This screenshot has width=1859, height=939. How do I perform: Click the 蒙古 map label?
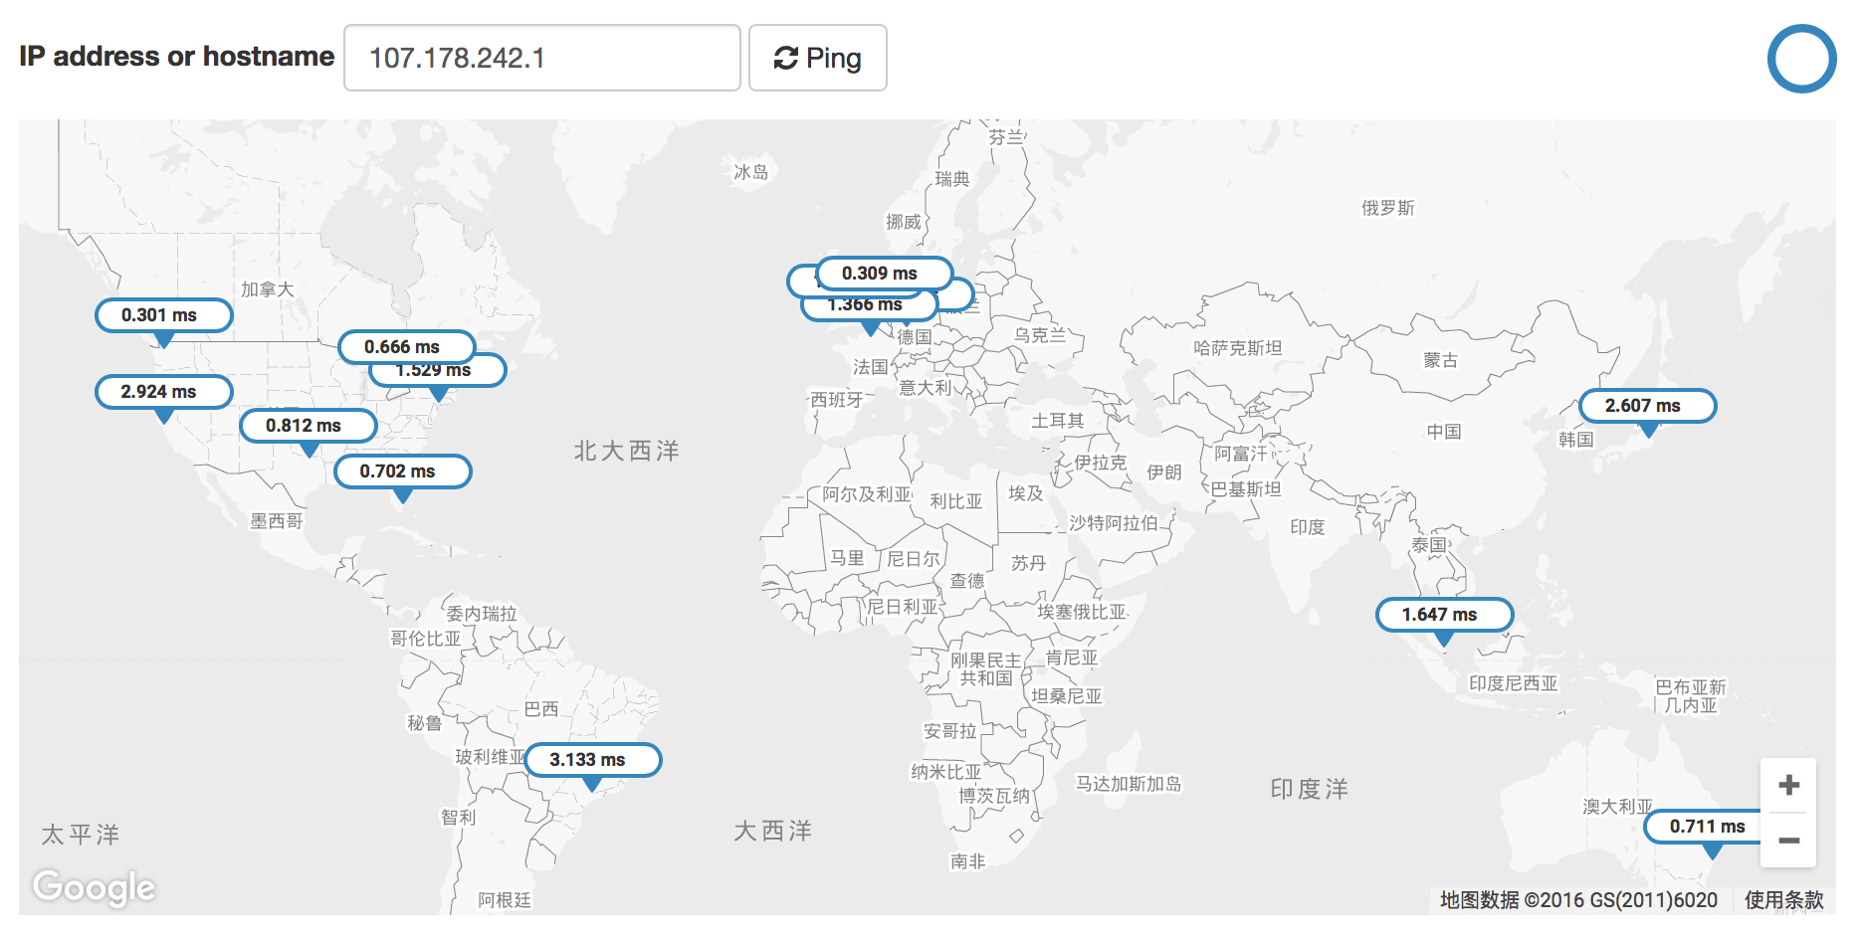(1440, 360)
